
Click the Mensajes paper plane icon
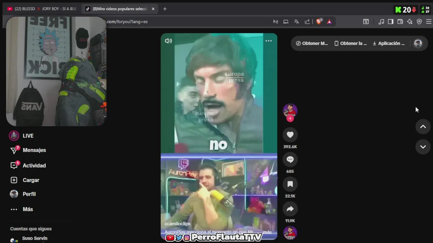pyautogui.click(x=14, y=150)
